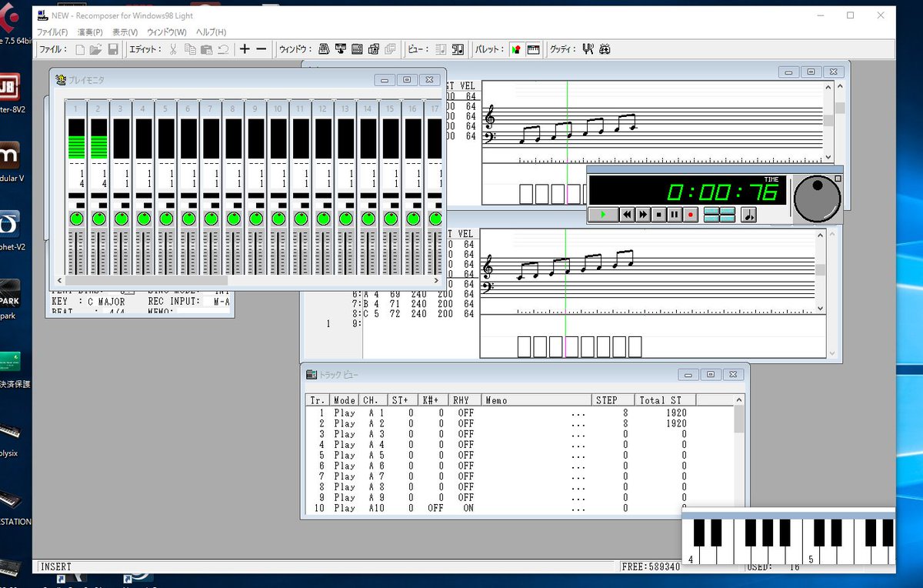Screen dimensions: 923x588
Task: Click the Mode column header in track view
Action: (x=345, y=400)
